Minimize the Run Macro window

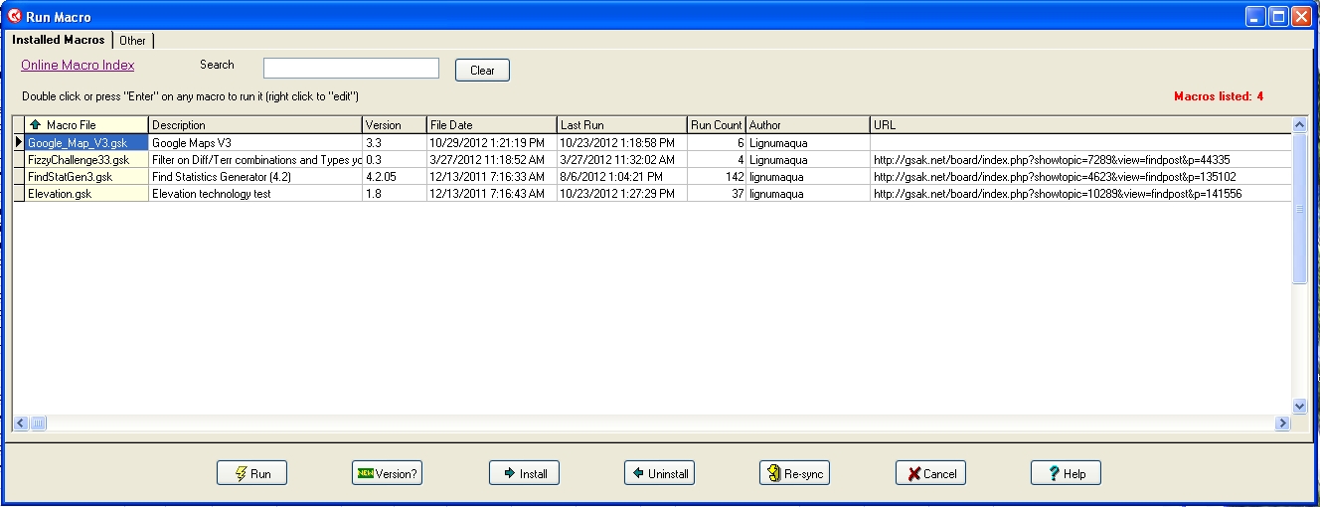tap(1256, 16)
